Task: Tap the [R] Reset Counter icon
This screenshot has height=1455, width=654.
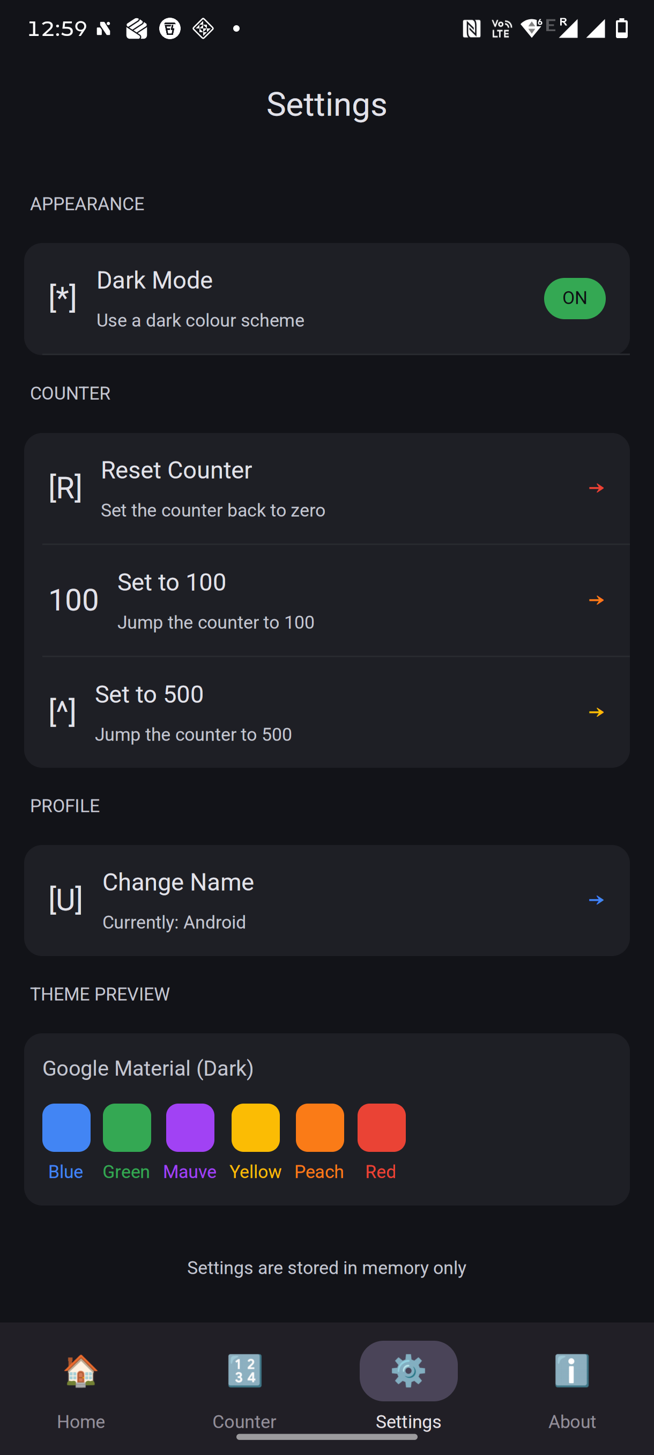Action: point(65,488)
